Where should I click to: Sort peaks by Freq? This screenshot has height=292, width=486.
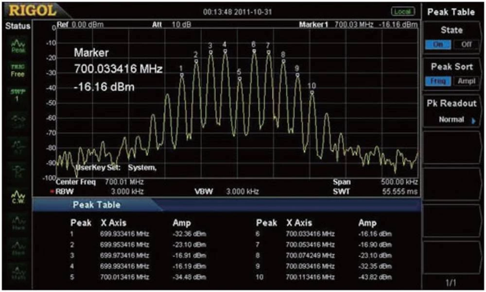[438, 81]
